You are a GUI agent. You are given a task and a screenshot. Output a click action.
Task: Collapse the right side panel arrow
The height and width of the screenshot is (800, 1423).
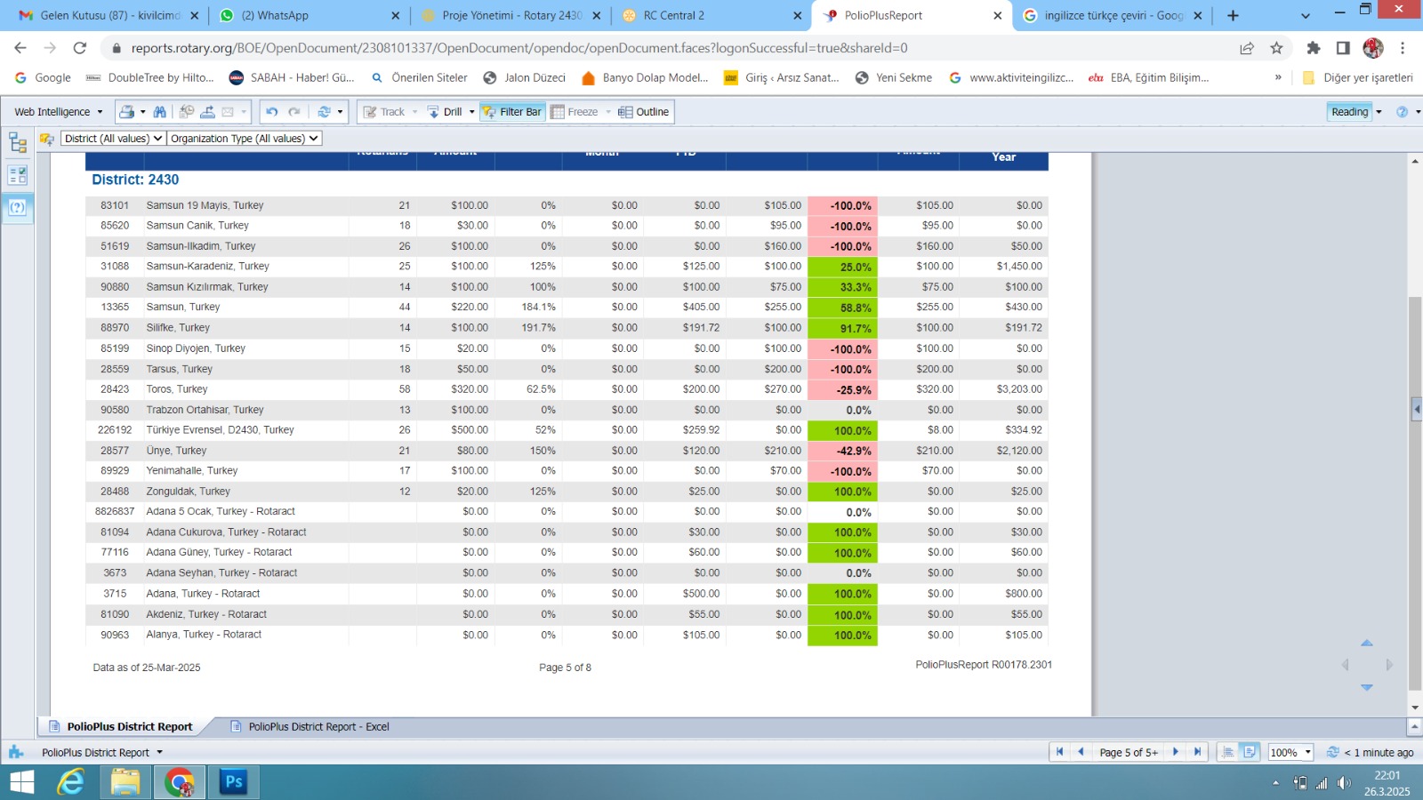(x=1417, y=410)
